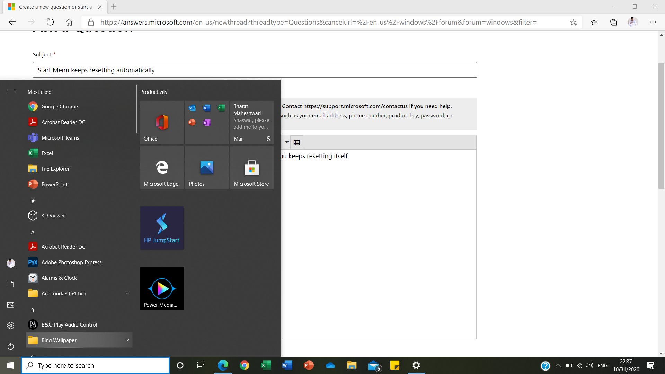Open Alarms & Clock app
The image size is (665, 374).
[79, 278]
